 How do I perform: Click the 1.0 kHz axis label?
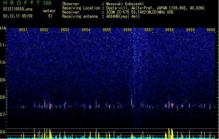point(3,63)
